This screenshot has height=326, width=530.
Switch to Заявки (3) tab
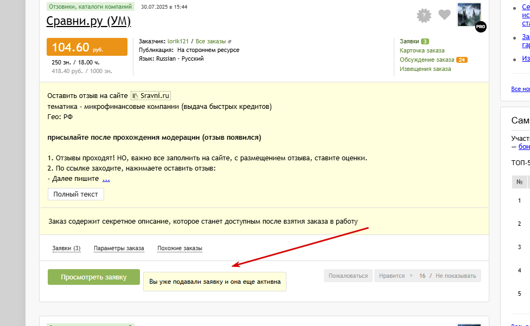(66, 248)
